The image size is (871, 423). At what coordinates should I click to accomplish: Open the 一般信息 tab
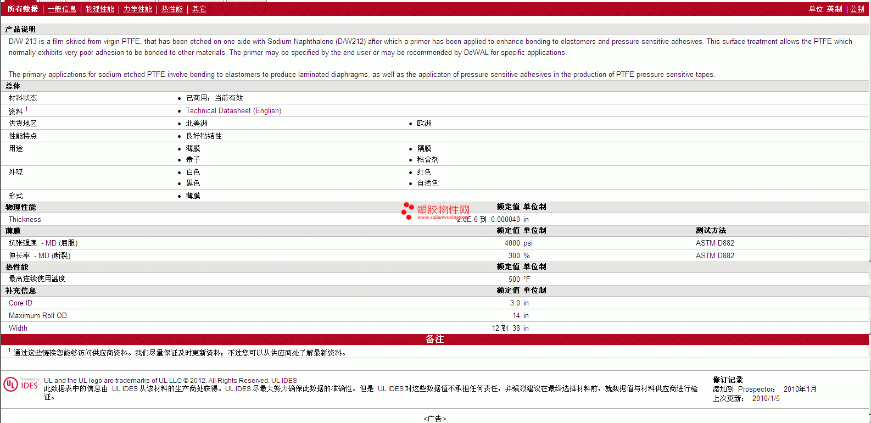[62, 9]
